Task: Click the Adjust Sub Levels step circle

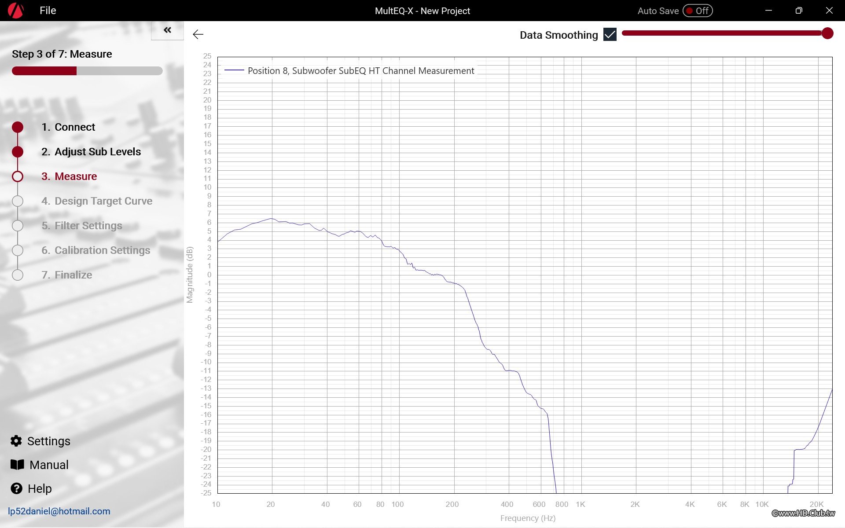Action: pos(18,152)
